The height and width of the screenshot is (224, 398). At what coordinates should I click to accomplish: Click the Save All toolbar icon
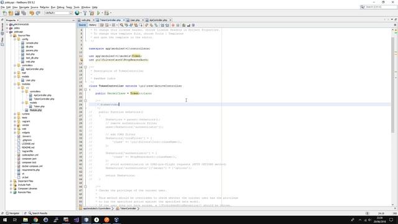click(x=24, y=13)
